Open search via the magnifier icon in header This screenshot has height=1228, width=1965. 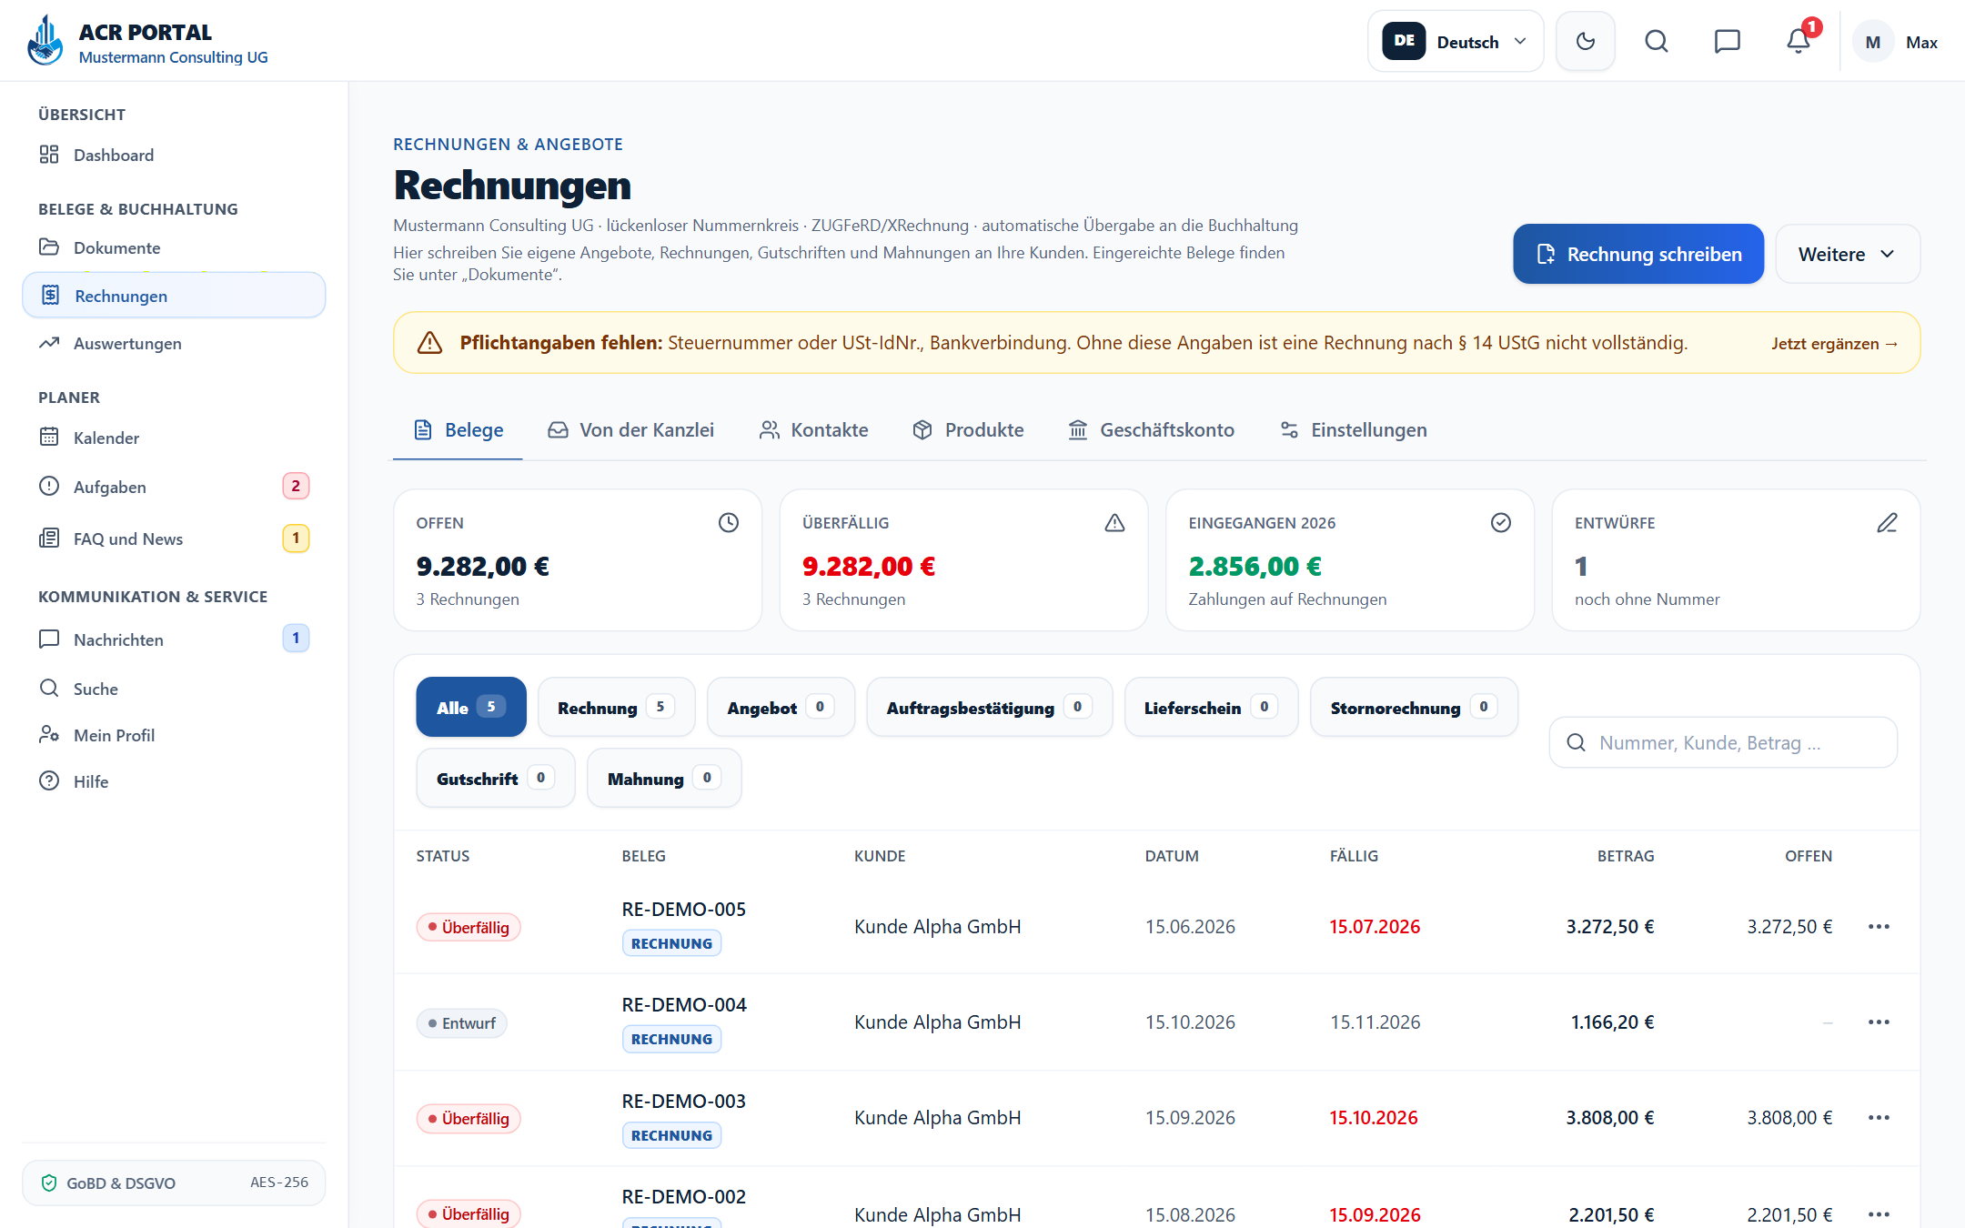[x=1657, y=41]
